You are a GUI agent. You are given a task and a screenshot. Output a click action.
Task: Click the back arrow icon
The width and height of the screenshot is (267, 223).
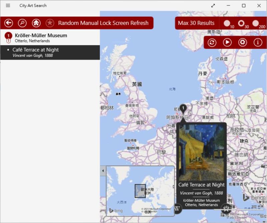pyautogui.click(x=9, y=23)
